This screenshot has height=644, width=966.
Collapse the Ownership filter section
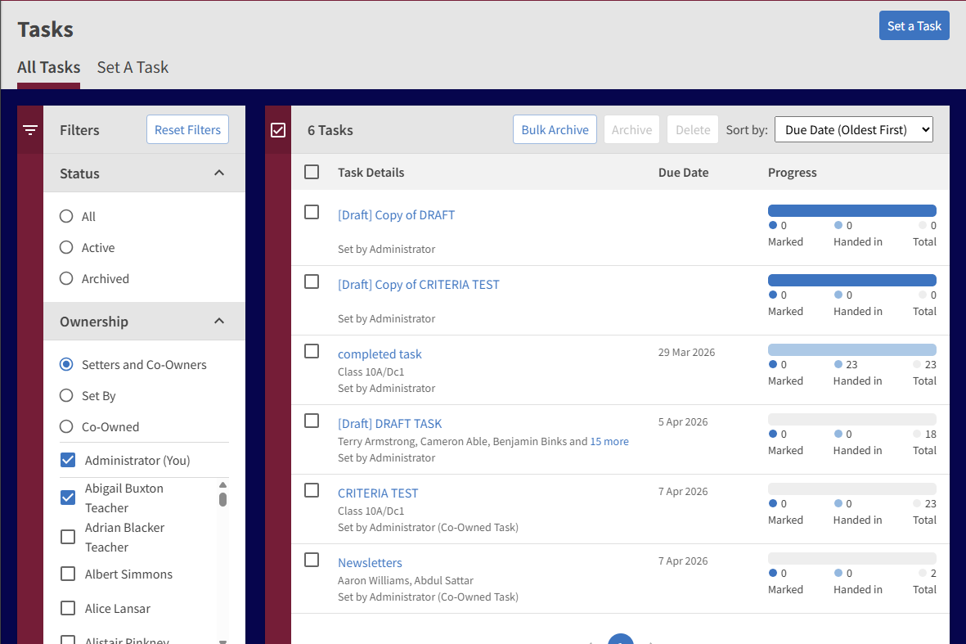point(218,321)
